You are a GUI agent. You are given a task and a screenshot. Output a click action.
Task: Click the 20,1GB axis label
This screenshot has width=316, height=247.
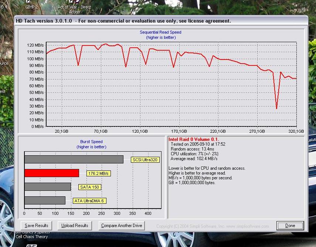[x=61, y=131]
